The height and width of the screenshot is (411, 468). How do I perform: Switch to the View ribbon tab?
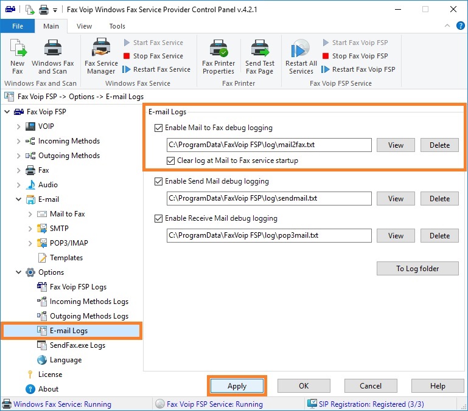[x=84, y=26]
